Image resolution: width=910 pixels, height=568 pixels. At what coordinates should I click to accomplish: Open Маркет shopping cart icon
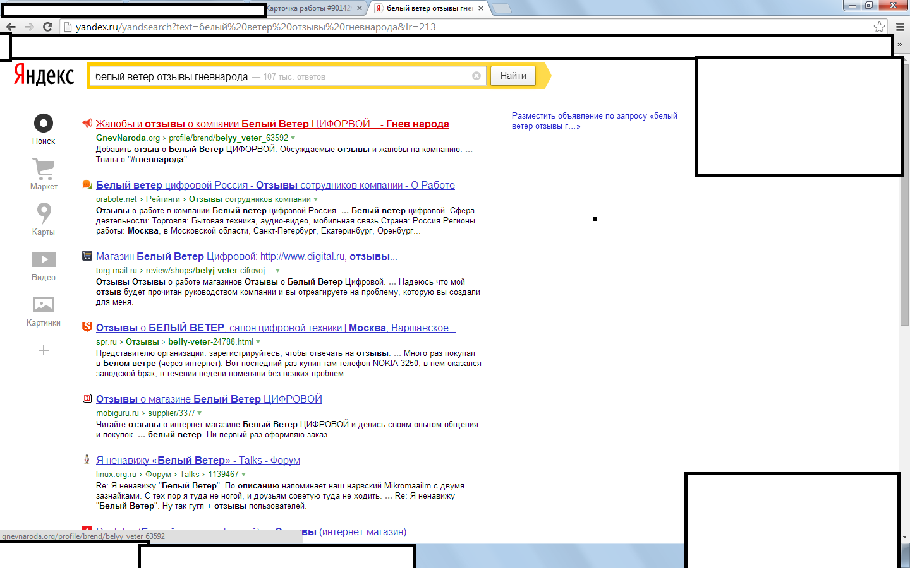tap(44, 169)
